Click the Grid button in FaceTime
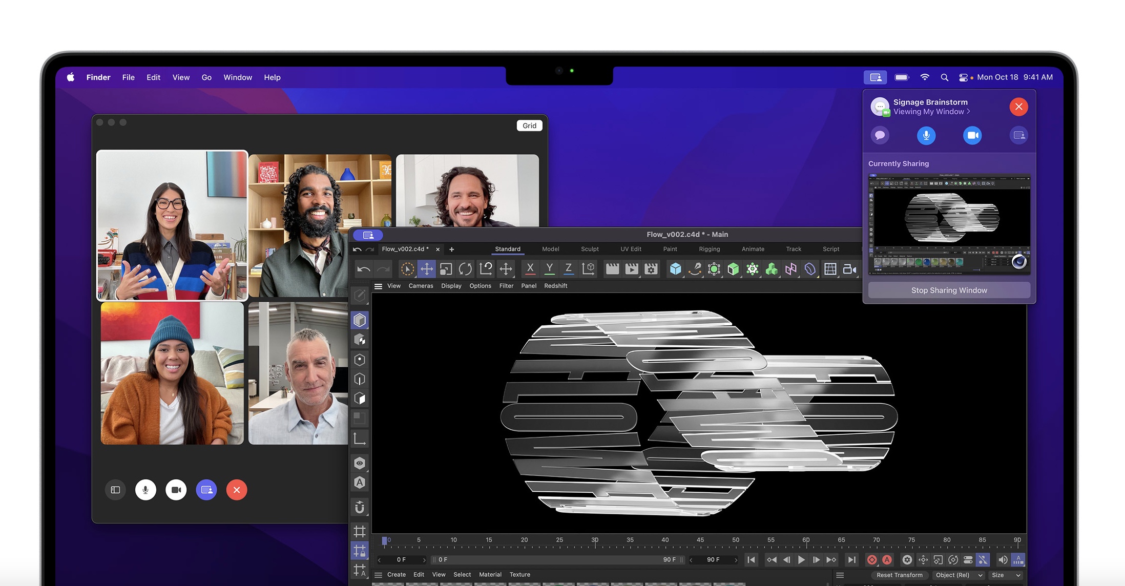This screenshot has height=586, width=1125. (x=529, y=125)
